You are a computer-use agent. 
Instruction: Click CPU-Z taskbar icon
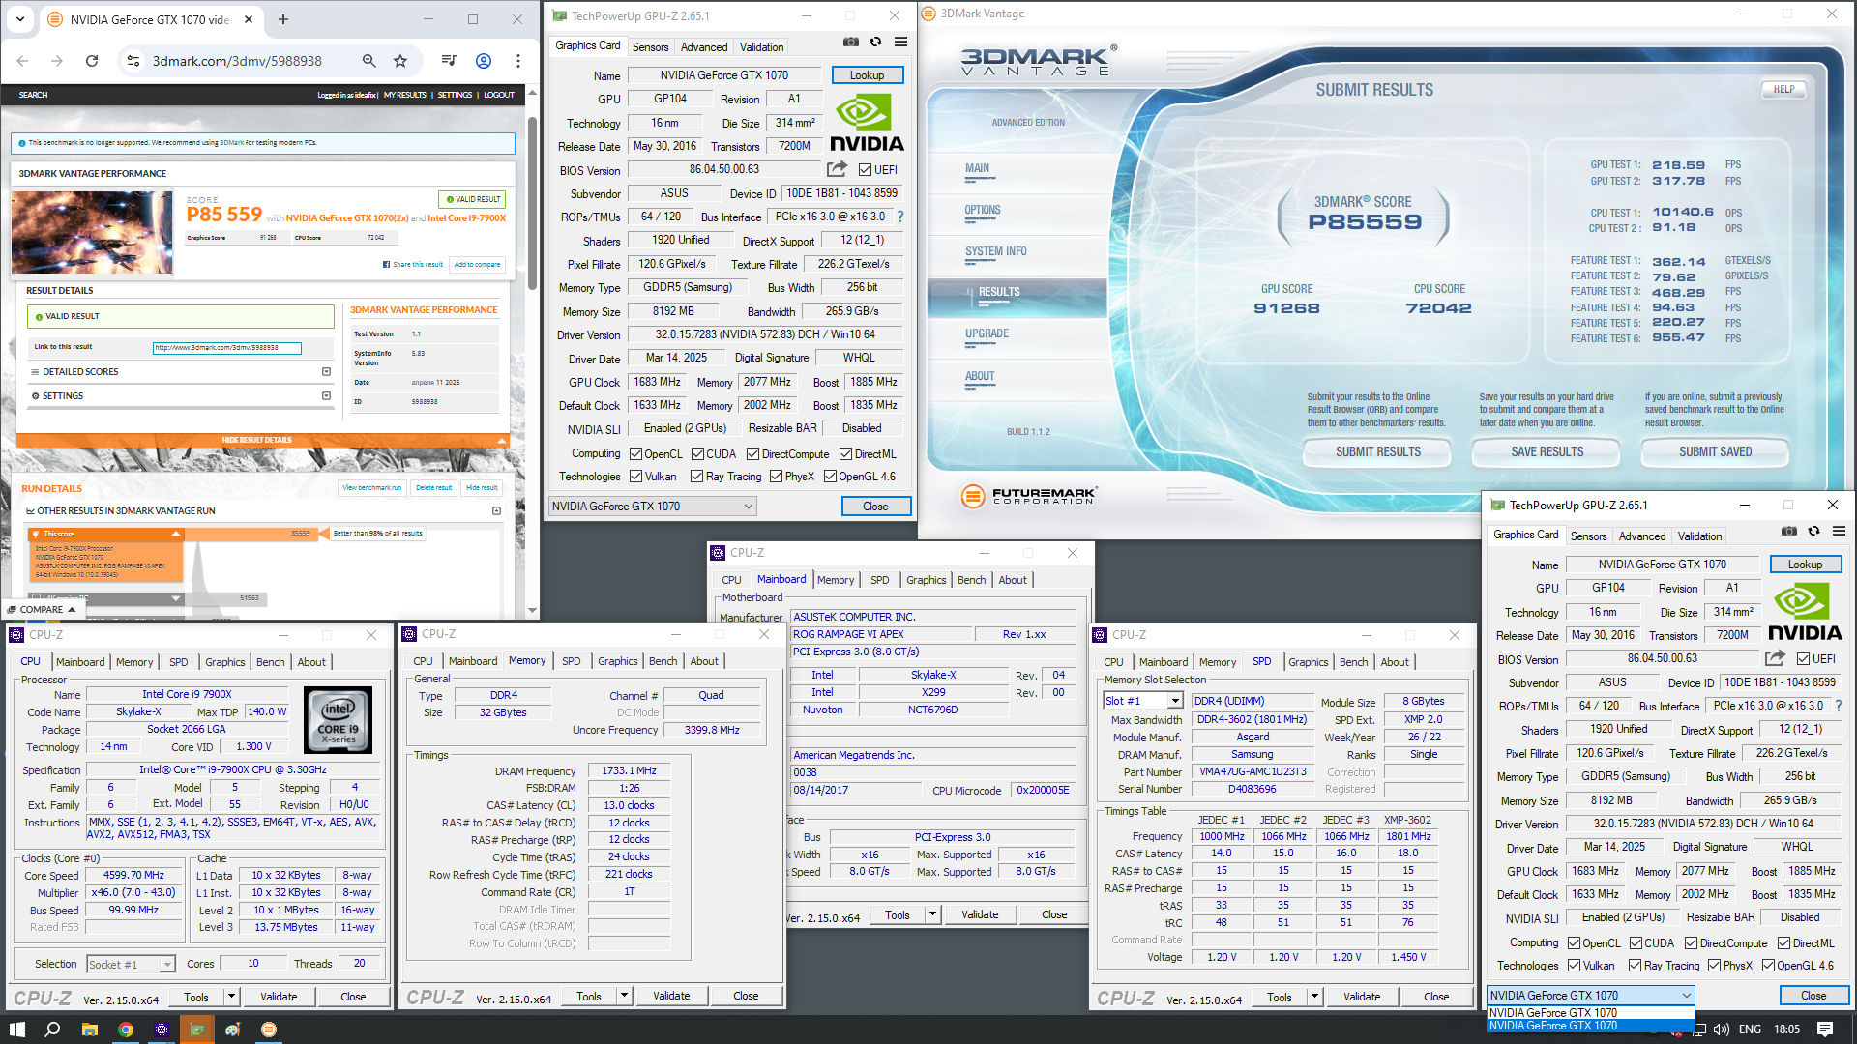(x=162, y=1029)
